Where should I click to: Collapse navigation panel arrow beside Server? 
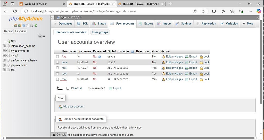pyautogui.click(x=53, y=18)
